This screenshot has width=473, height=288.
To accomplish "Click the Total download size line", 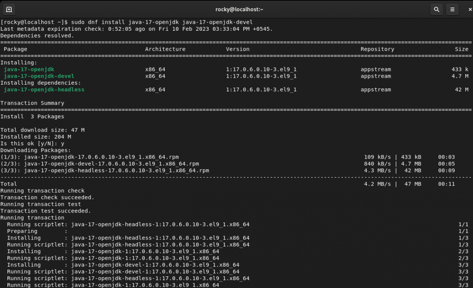I will [41, 130].
